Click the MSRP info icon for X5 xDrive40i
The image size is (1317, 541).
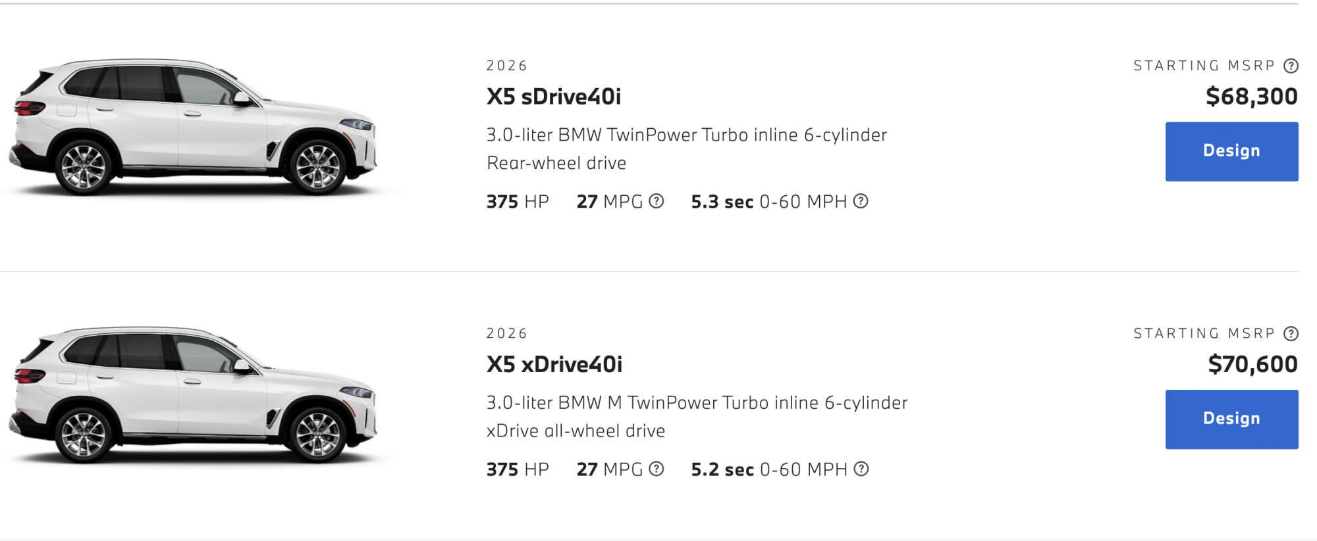click(1291, 334)
